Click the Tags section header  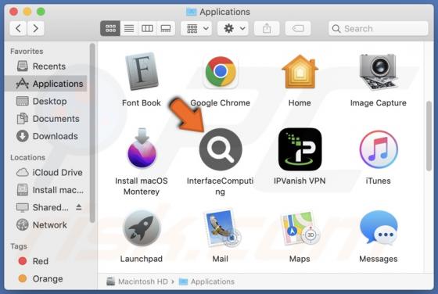point(19,246)
